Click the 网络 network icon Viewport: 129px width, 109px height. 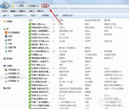[x=4, y=88]
